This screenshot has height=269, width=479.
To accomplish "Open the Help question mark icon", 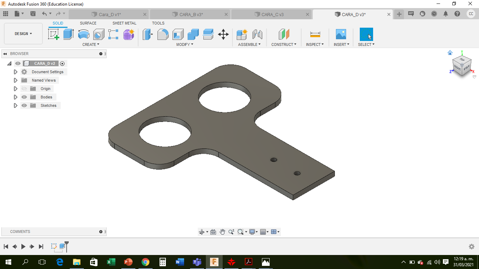I will [457, 14].
